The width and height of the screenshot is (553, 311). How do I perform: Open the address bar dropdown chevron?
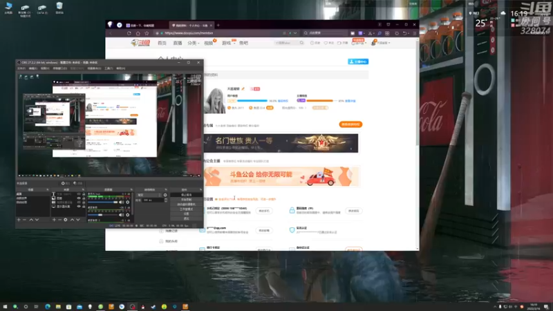(x=295, y=33)
